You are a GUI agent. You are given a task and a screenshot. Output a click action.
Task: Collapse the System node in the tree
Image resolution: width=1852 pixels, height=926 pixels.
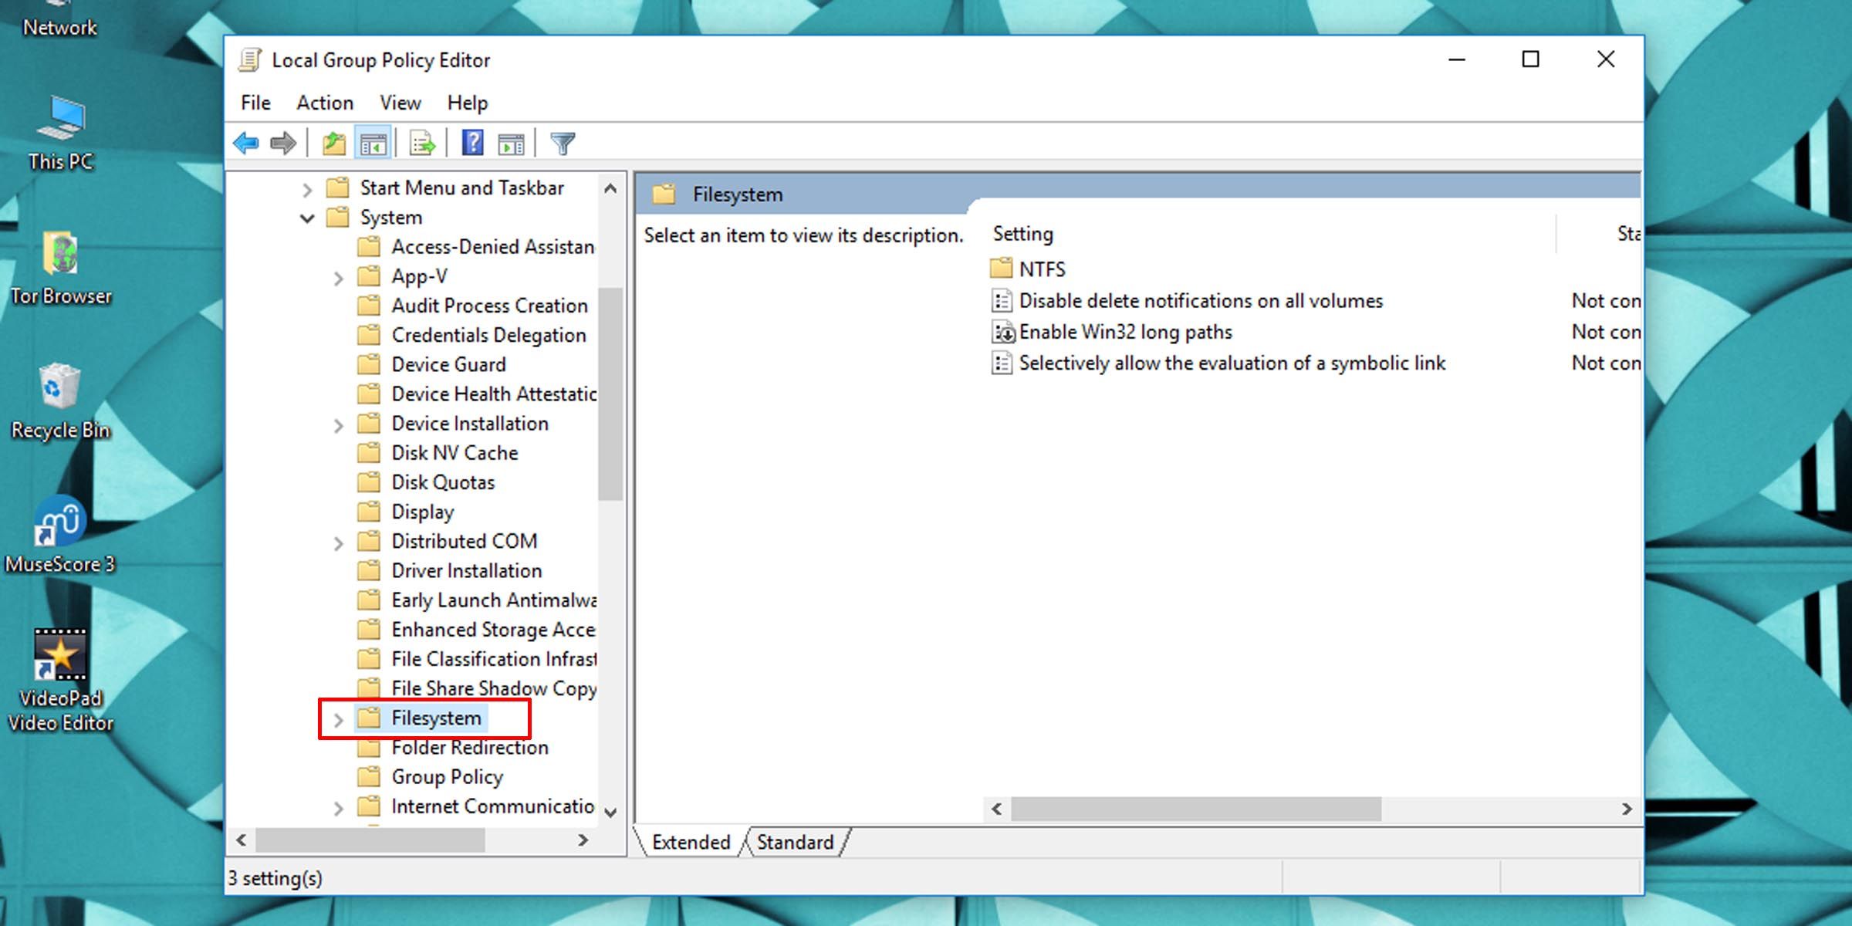click(x=307, y=218)
